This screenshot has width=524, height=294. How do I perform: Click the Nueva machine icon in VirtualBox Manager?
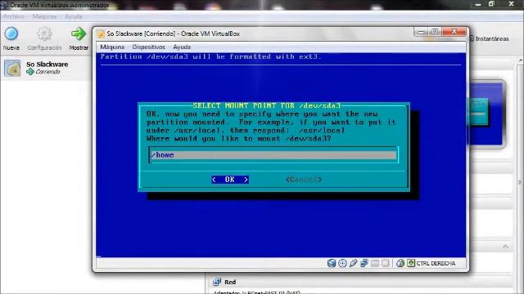pyautogui.click(x=11, y=33)
